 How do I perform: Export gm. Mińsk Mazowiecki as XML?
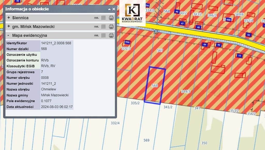[96, 27]
